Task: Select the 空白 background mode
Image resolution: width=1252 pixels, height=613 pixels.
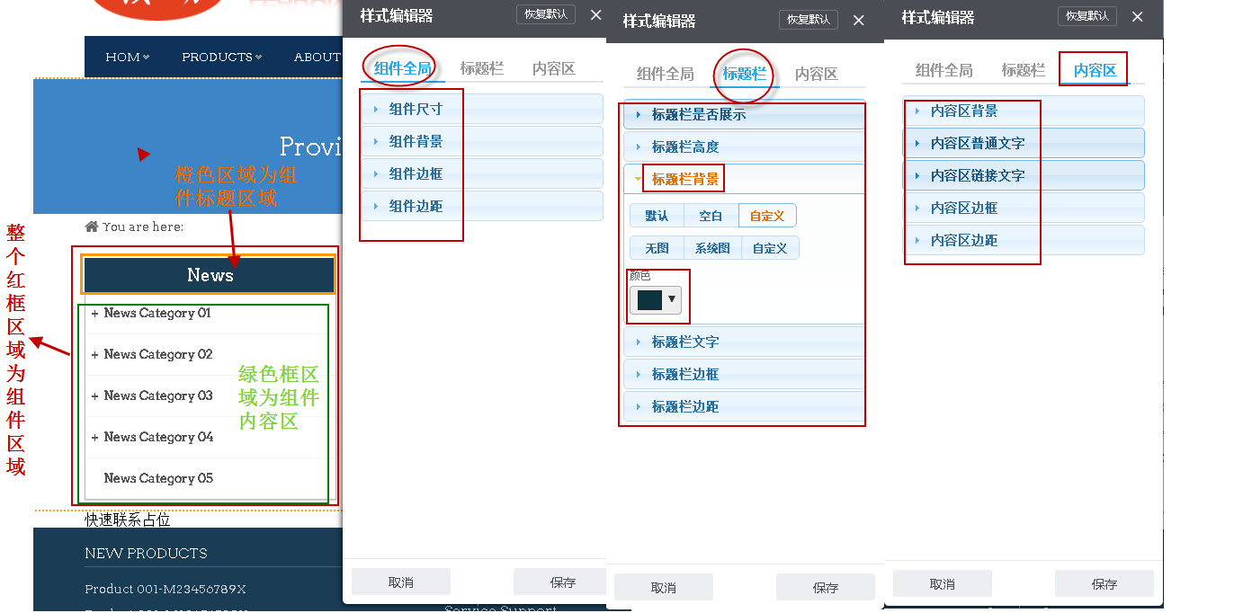Action: point(710,215)
